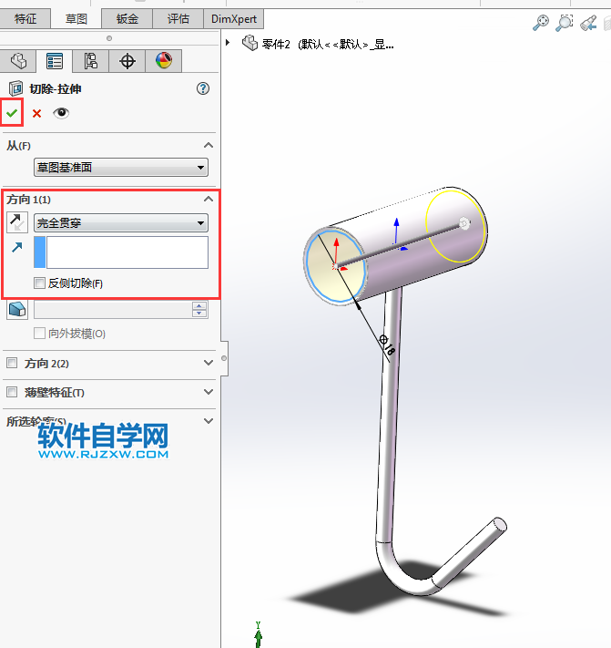Go to the 评估 tab
This screenshot has height=648, width=611.
(x=178, y=19)
